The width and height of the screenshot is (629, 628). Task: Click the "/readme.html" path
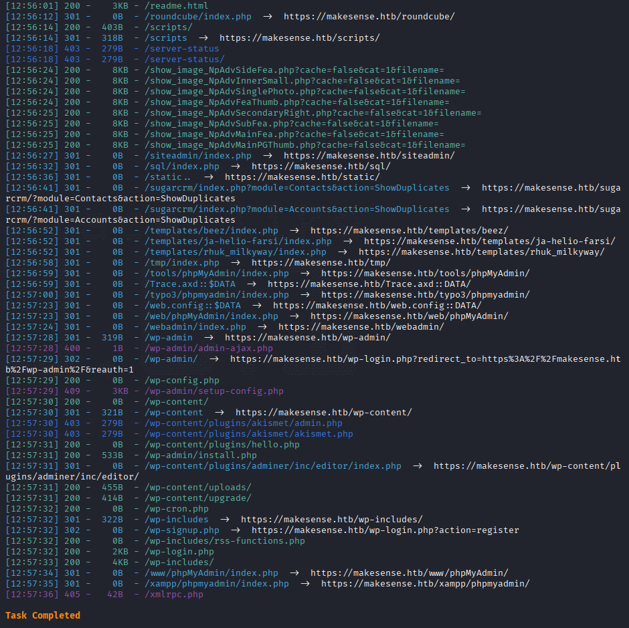click(x=177, y=6)
